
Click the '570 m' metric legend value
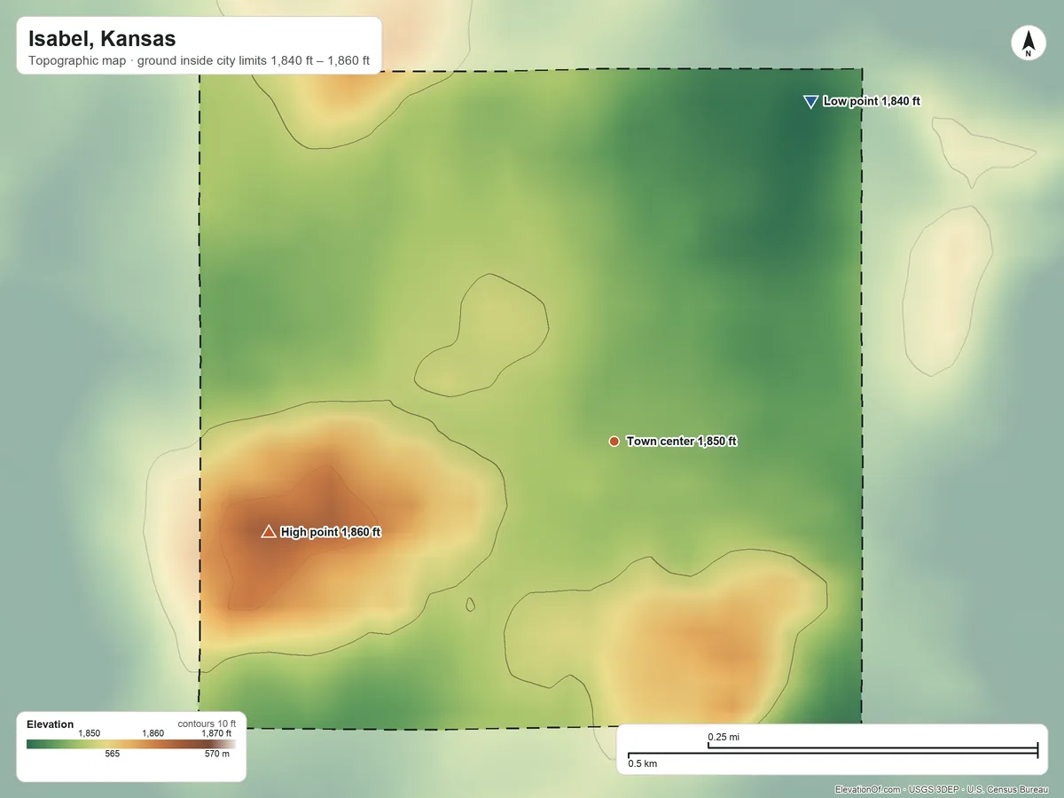(217, 755)
